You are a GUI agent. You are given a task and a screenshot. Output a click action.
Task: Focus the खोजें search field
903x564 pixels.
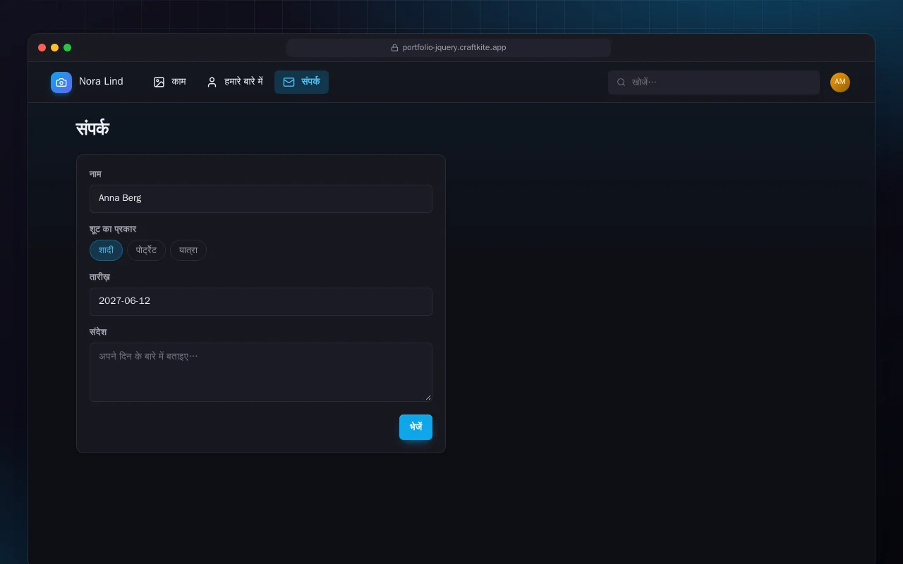coord(714,82)
